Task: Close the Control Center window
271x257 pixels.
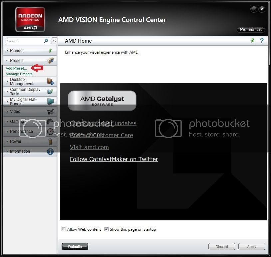Action: coord(262,9)
